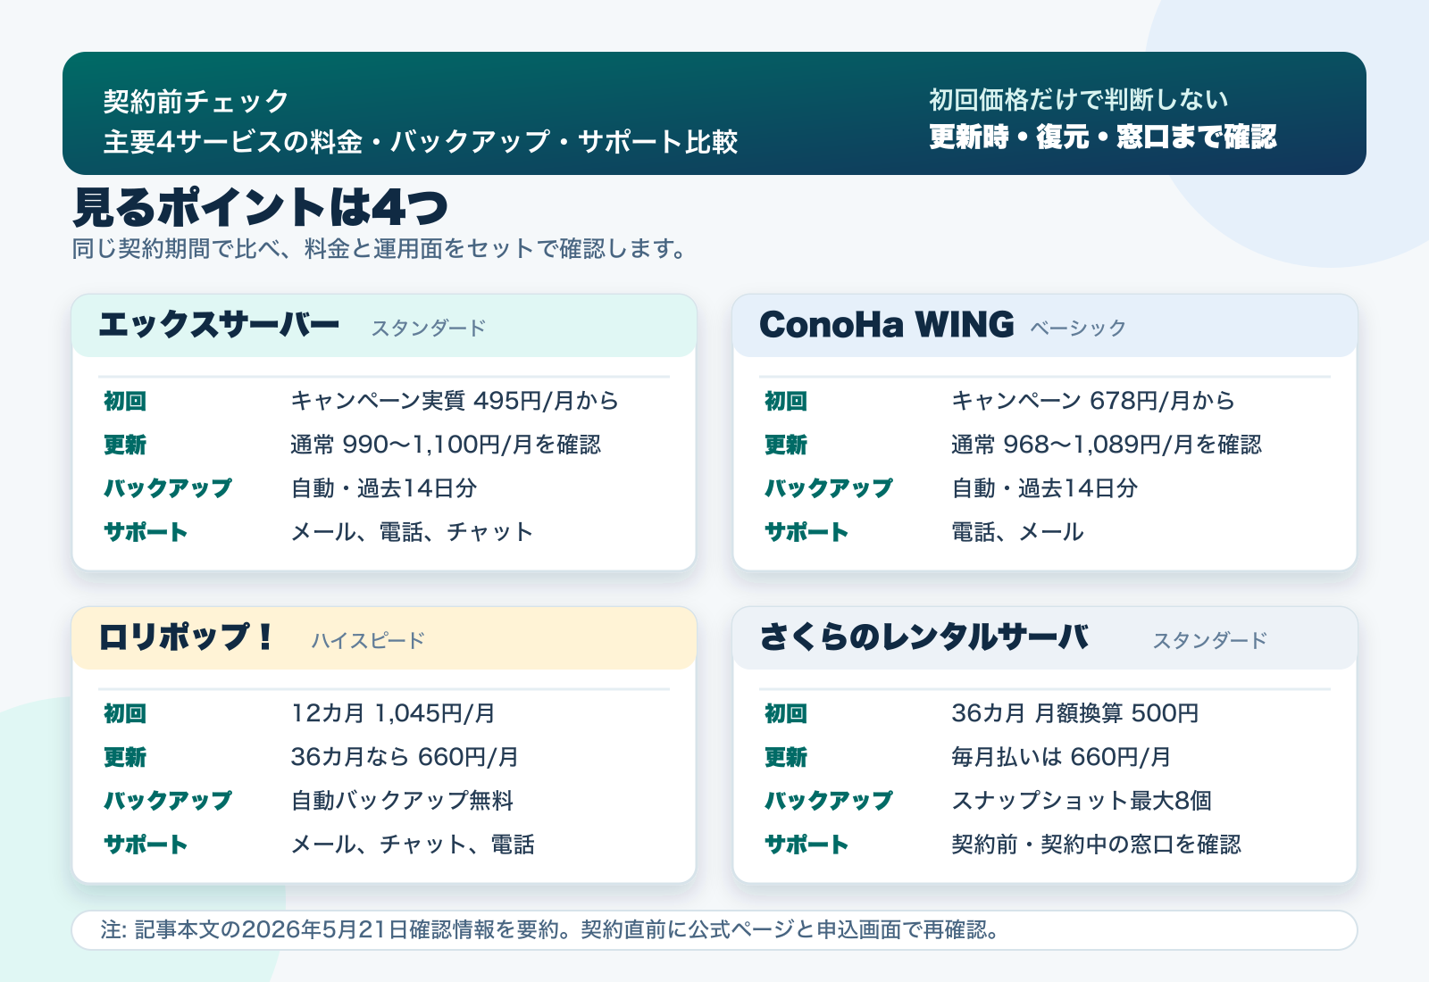This screenshot has height=982, width=1429.
Task: Click ConoHa WING's '自動・過去14日分' backup value
Action: (1044, 488)
